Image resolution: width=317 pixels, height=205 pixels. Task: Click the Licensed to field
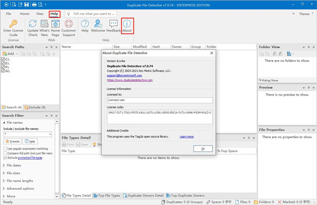(x=160, y=100)
